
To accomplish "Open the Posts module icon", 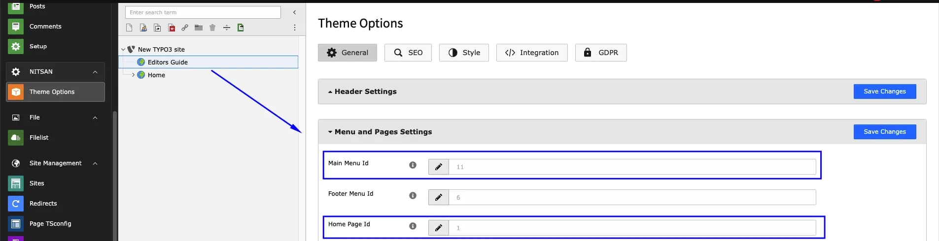I will (16, 6).
